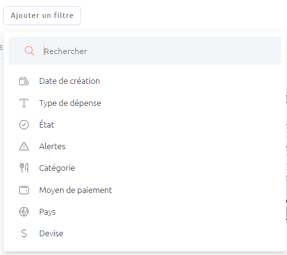The image size is (287, 255).
Task: Click the calendar icon for creation date
Action: click(x=24, y=81)
